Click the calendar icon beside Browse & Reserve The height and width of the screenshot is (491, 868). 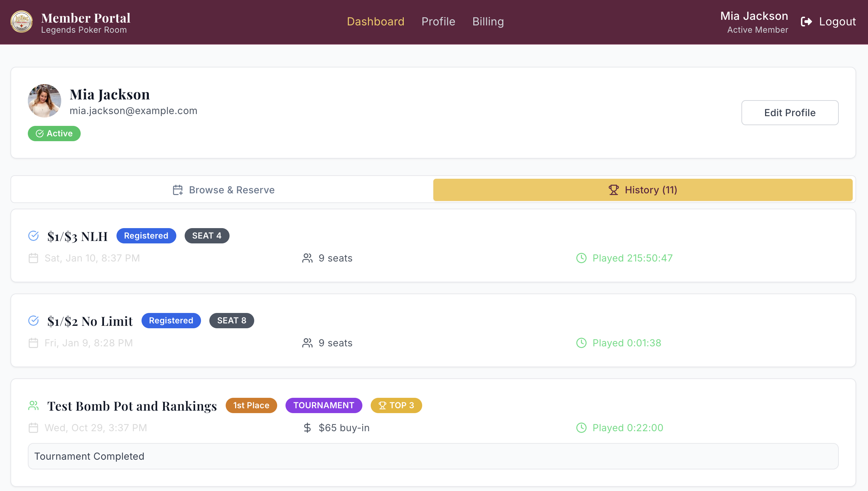(x=178, y=190)
